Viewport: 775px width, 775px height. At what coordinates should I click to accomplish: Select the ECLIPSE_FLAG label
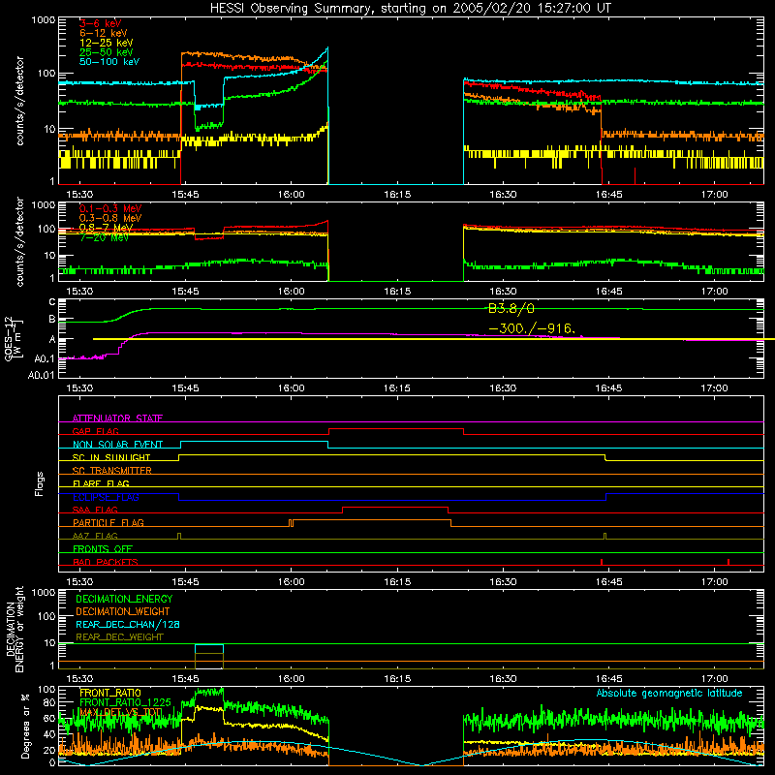(x=106, y=497)
